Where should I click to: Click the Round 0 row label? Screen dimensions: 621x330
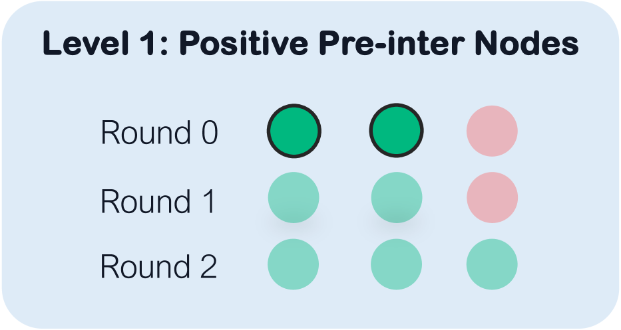(x=158, y=133)
